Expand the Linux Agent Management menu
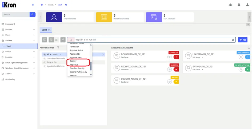Viewport: 252px width, 129px height. pyautogui.click(x=34, y=63)
